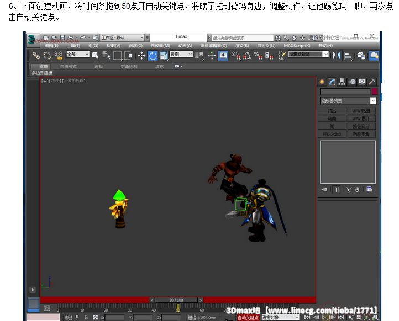Click the Go to End playback button
The height and width of the screenshot is (321, 399).
click(x=341, y=318)
